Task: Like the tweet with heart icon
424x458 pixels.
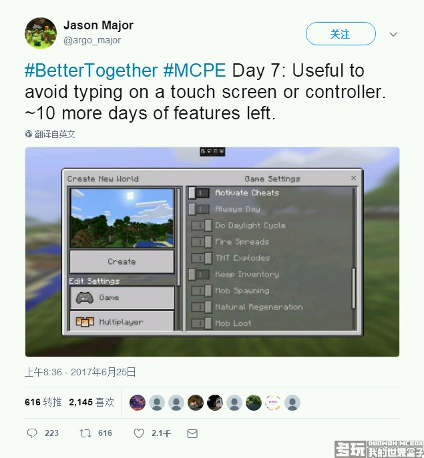Action: click(x=139, y=433)
